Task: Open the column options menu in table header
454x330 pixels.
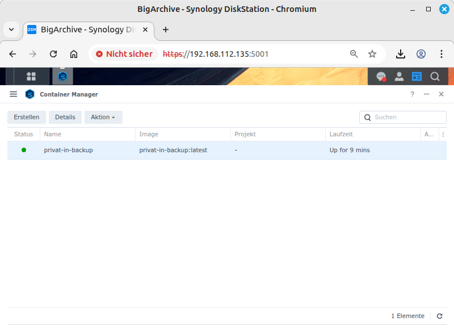Action: point(443,135)
